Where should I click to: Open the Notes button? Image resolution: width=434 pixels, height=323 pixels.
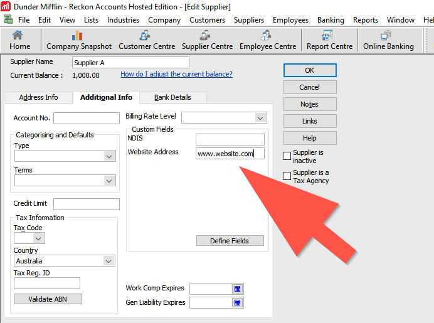[310, 104]
